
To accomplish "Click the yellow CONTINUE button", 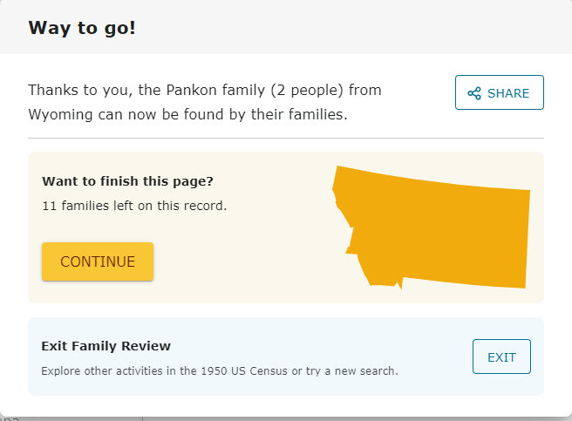I will pyautogui.click(x=98, y=261).
